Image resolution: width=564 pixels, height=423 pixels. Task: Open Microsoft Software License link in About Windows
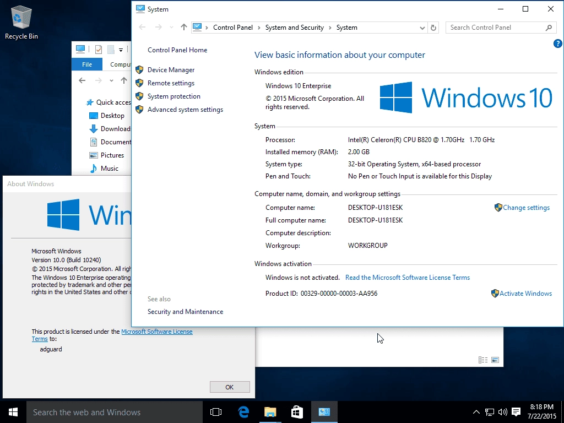[x=157, y=332]
